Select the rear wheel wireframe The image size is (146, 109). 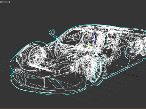(141, 46)
